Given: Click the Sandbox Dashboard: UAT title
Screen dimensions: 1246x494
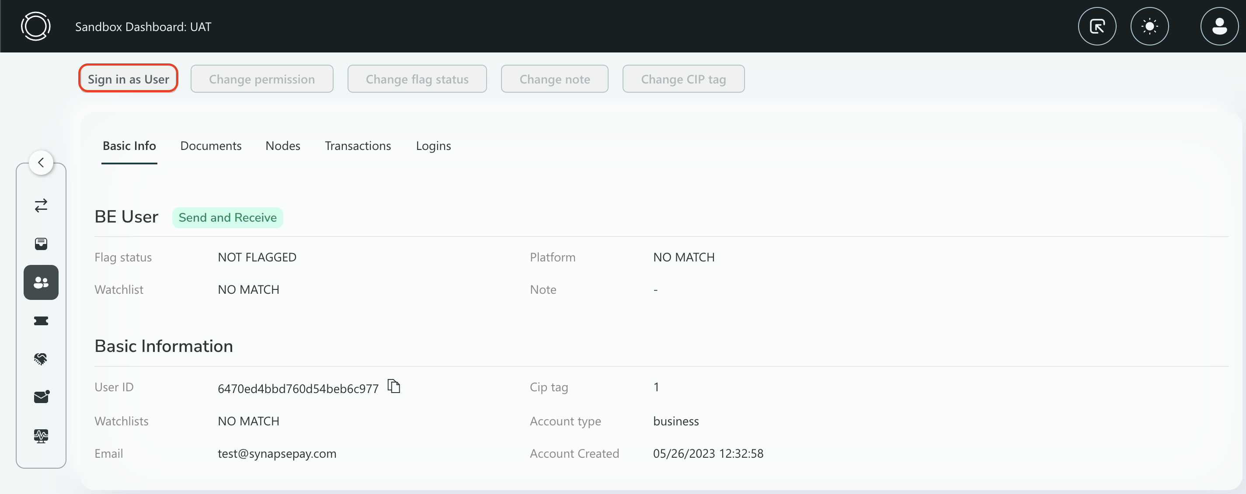Looking at the screenshot, I should 143,26.
